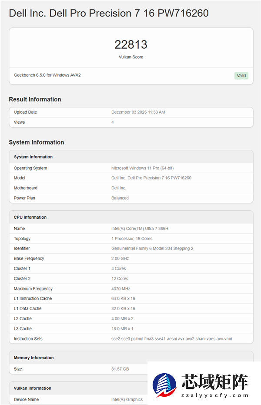Click the Topology row value
The height and width of the screenshot is (405, 261).
(x=132, y=239)
